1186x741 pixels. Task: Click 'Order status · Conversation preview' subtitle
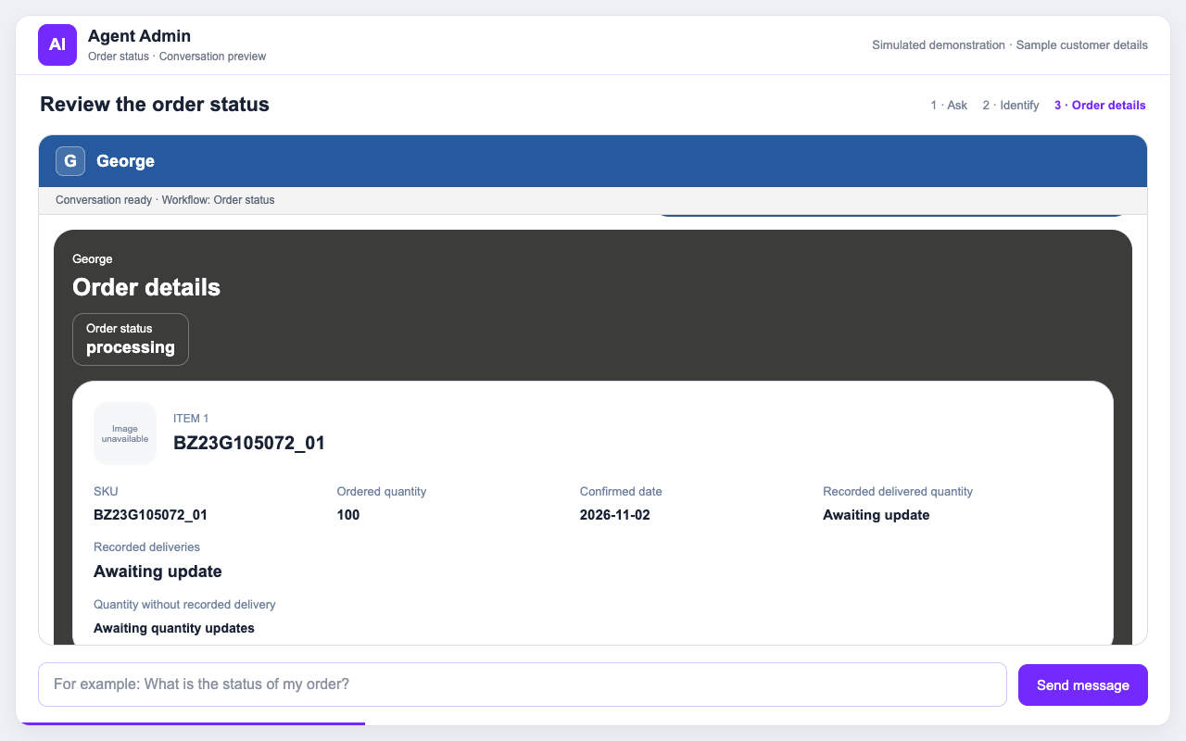click(177, 57)
